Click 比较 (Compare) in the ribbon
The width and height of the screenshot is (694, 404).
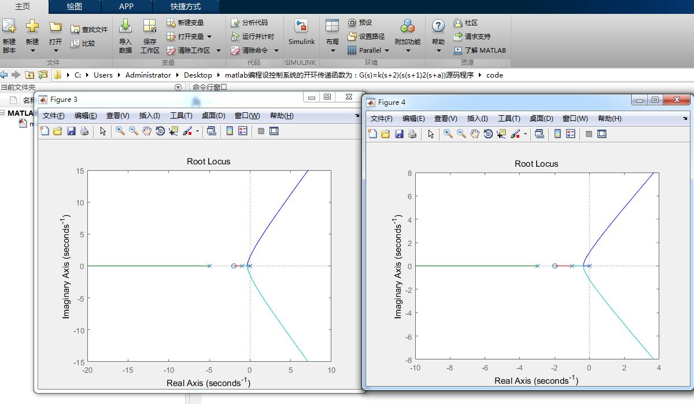tap(83, 43)
